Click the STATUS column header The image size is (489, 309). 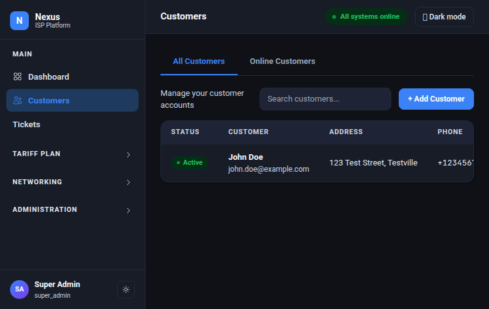pos(185,132)
